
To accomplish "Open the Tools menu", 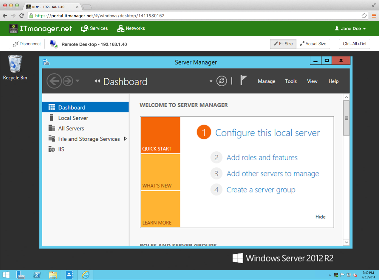I will point(291,81).
